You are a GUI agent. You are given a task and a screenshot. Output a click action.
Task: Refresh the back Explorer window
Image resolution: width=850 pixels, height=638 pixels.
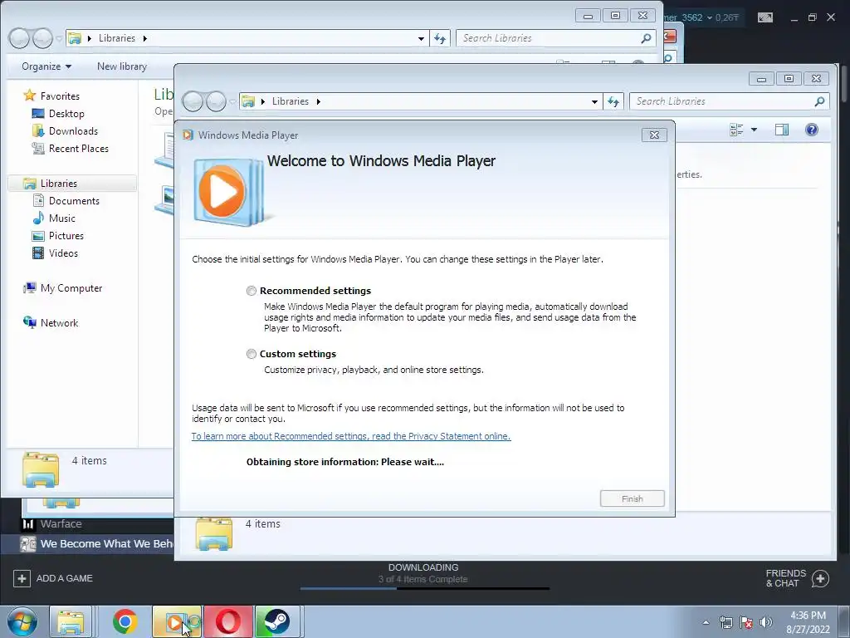point(440,38)
